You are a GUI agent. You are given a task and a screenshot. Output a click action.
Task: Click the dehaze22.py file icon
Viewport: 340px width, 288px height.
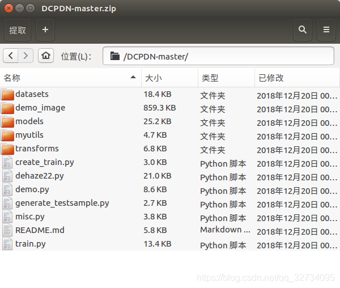7,176
